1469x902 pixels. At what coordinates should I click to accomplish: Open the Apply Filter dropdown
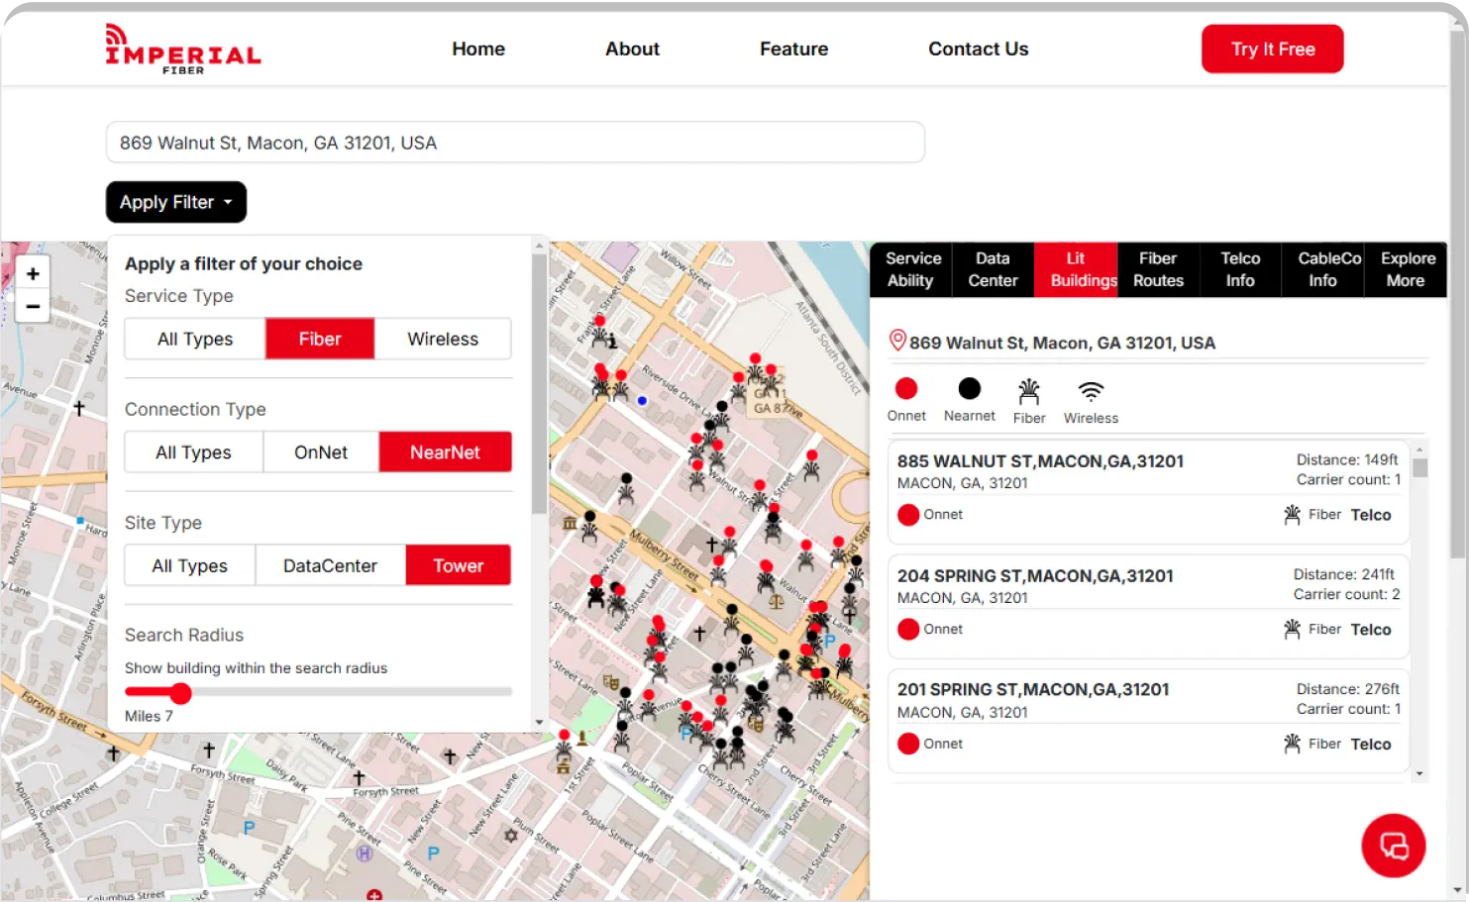click(176, 203)
